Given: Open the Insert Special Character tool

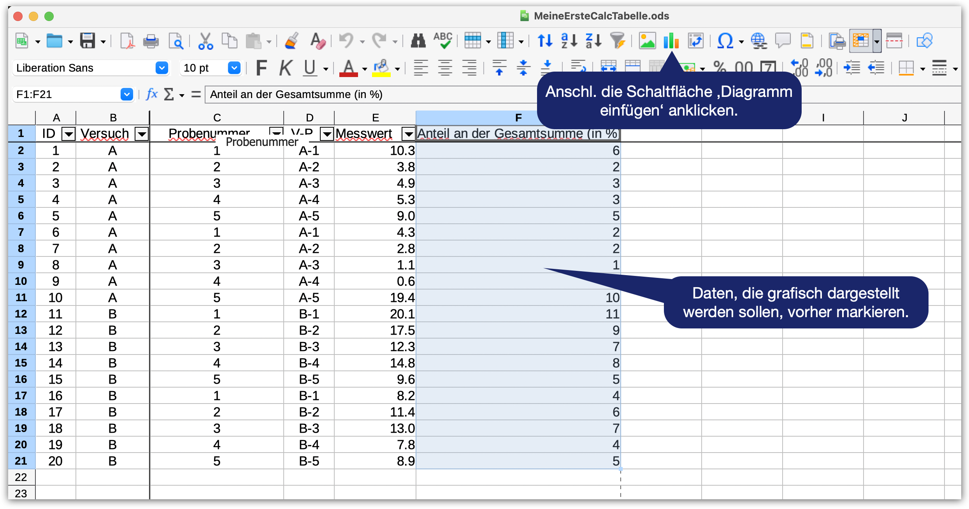Looking at the screenshot, I should 726,40.
